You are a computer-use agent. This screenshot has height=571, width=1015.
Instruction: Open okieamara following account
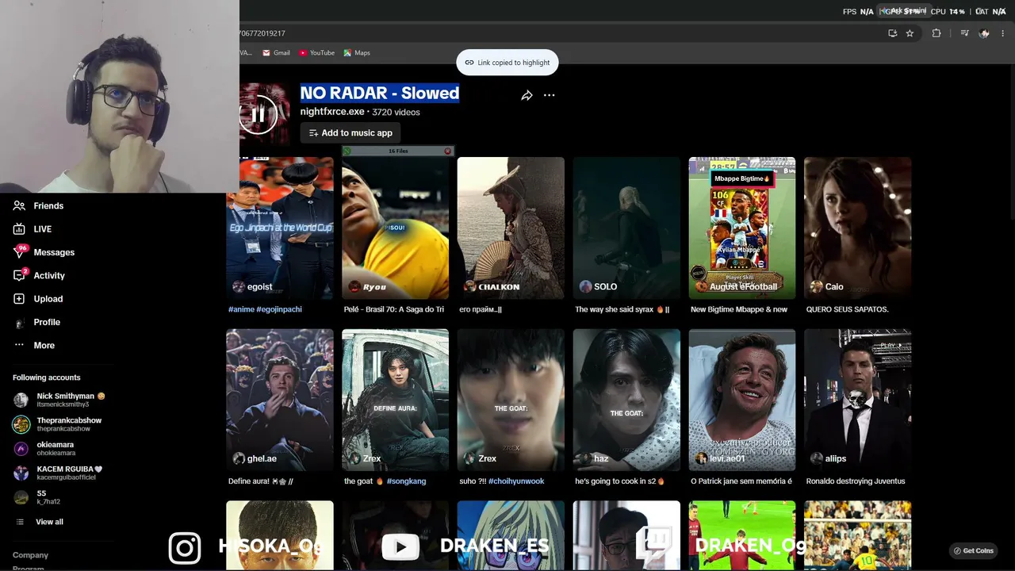(x=56, y=448)
